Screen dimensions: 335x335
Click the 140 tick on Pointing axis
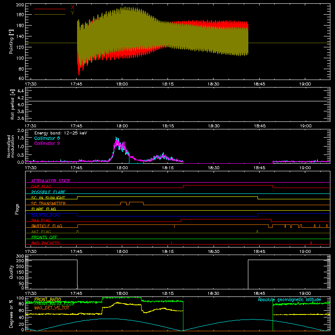tap(20, 36)
